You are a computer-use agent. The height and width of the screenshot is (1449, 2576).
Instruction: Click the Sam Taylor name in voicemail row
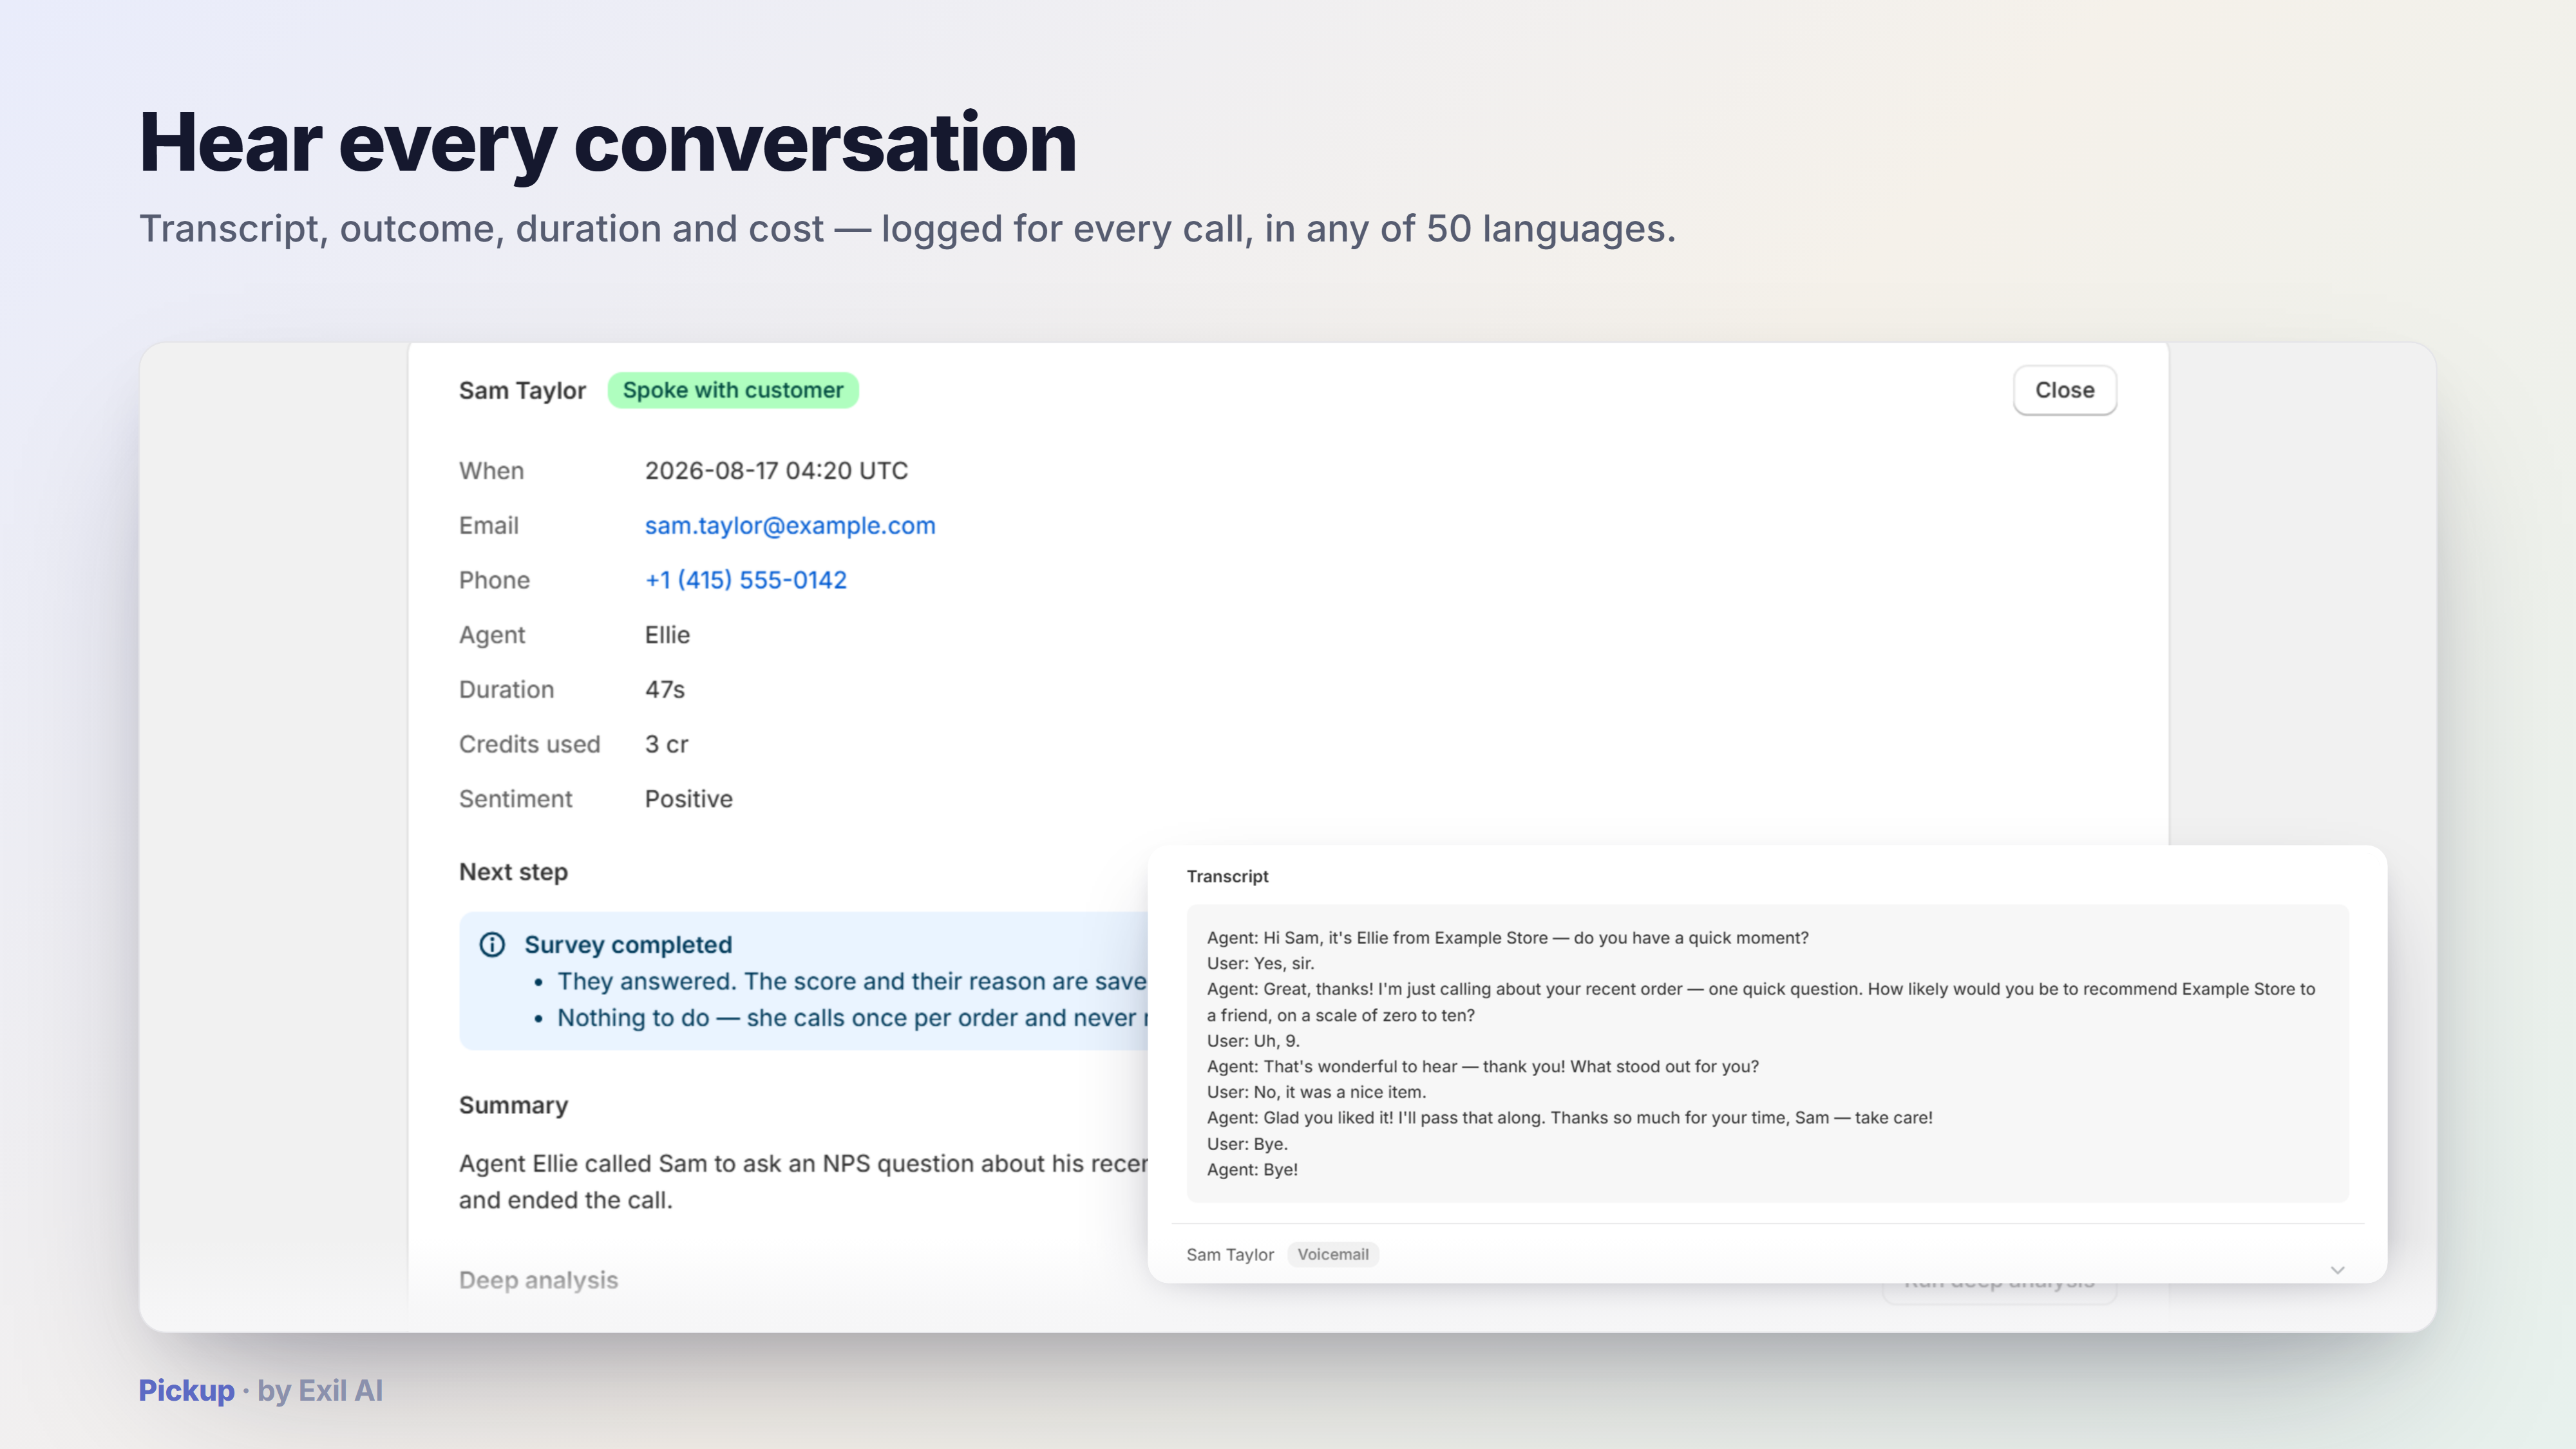(x=1230, y=1255)
